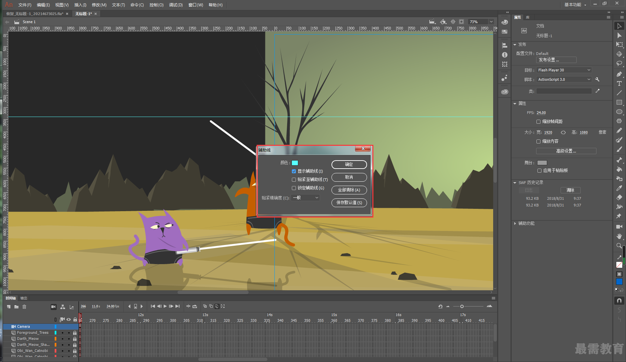Open Publish Settings button
The height and width of the screenshot is (362, 626).
(556, 60)
